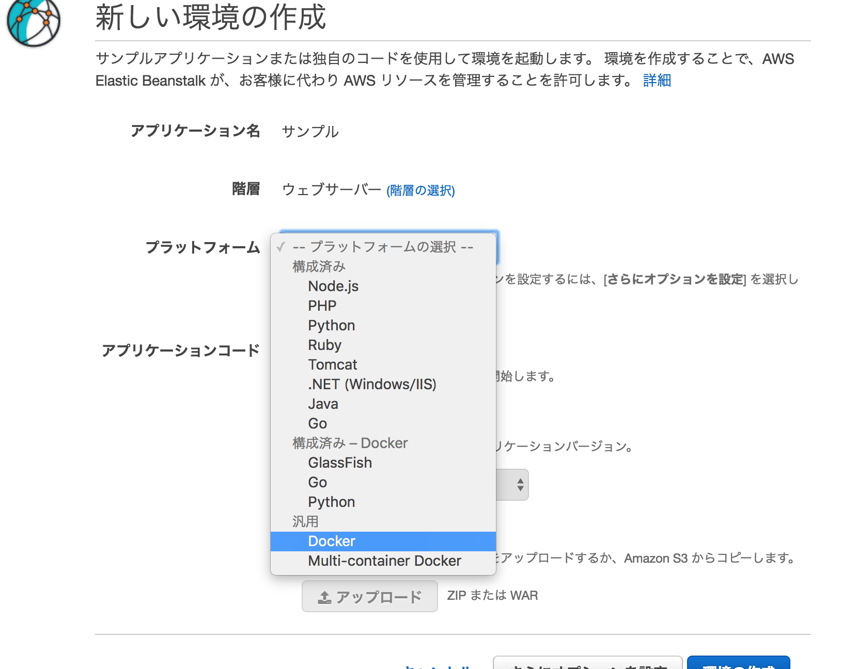The width and height of the screenshot is (841, 669).
Task: Choose Python under preconfigured Docker section
Action: coord(383,502)
